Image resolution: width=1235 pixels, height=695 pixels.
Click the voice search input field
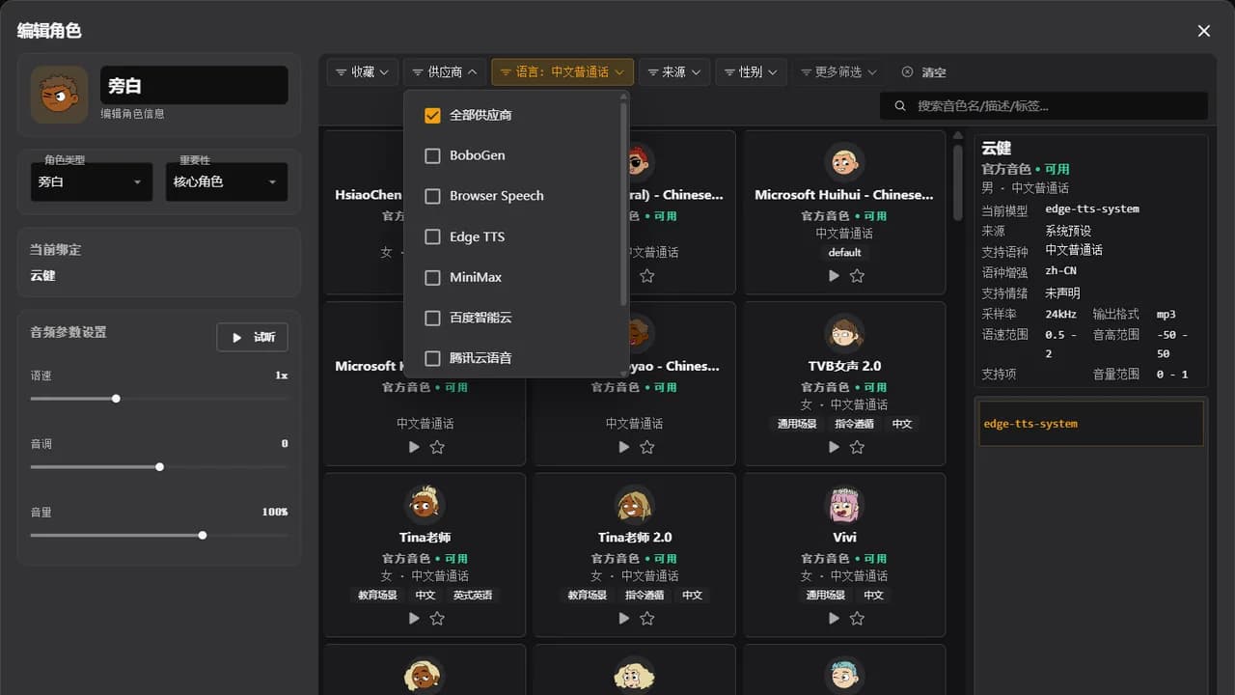[x=1044, y=105]
